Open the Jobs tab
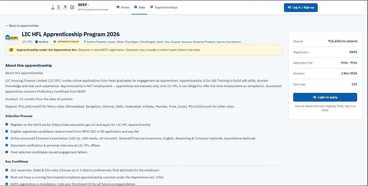This screenshot has width=368, height=186. point(140,7)
